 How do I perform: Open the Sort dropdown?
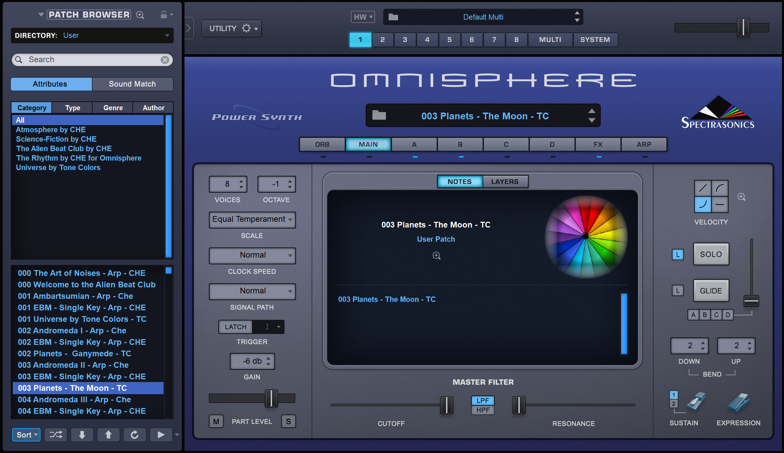pos(26,435)
